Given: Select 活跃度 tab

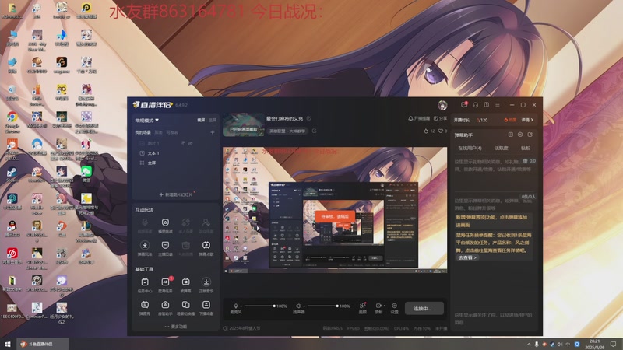Looking at the screenshot, I should pos(501,148).
